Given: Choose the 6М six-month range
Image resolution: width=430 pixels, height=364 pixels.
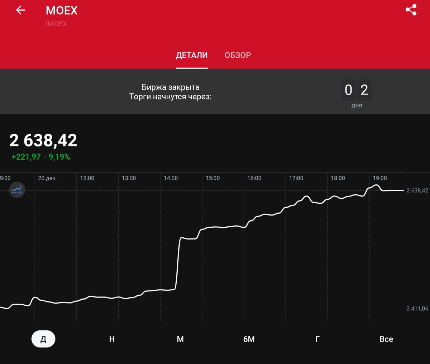Looking at the screenshot, I should (x=249, y=339).
